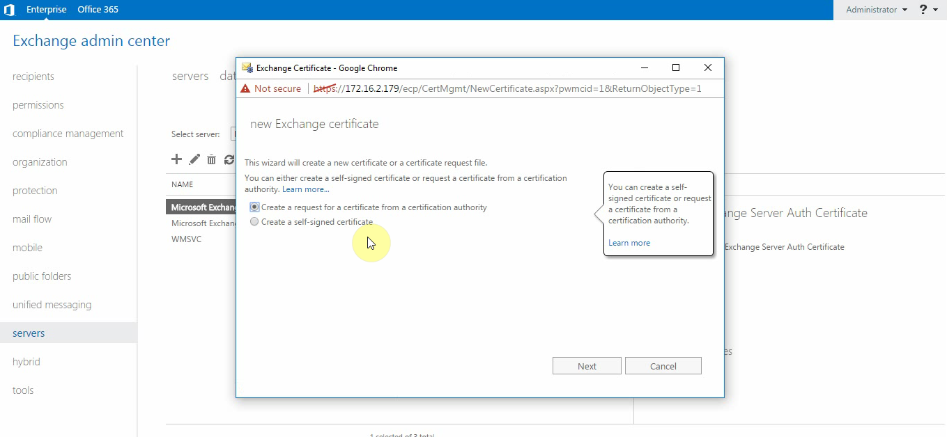Click the add new certificate plus icon
The image size is (947, 437).
point(176,159)
